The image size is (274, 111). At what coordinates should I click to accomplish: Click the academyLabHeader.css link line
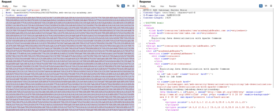click(198, 30)
